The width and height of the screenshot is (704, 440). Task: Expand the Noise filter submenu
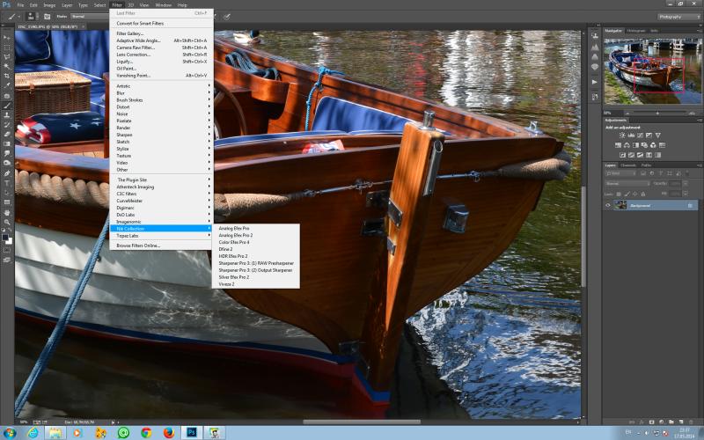pyautogui.click(x=162, y=114)
